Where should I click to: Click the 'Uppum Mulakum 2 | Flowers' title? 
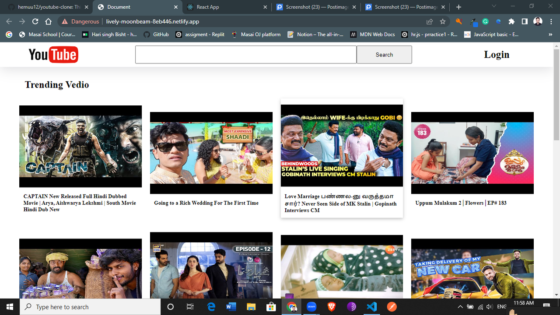click(x=461, y=203)
